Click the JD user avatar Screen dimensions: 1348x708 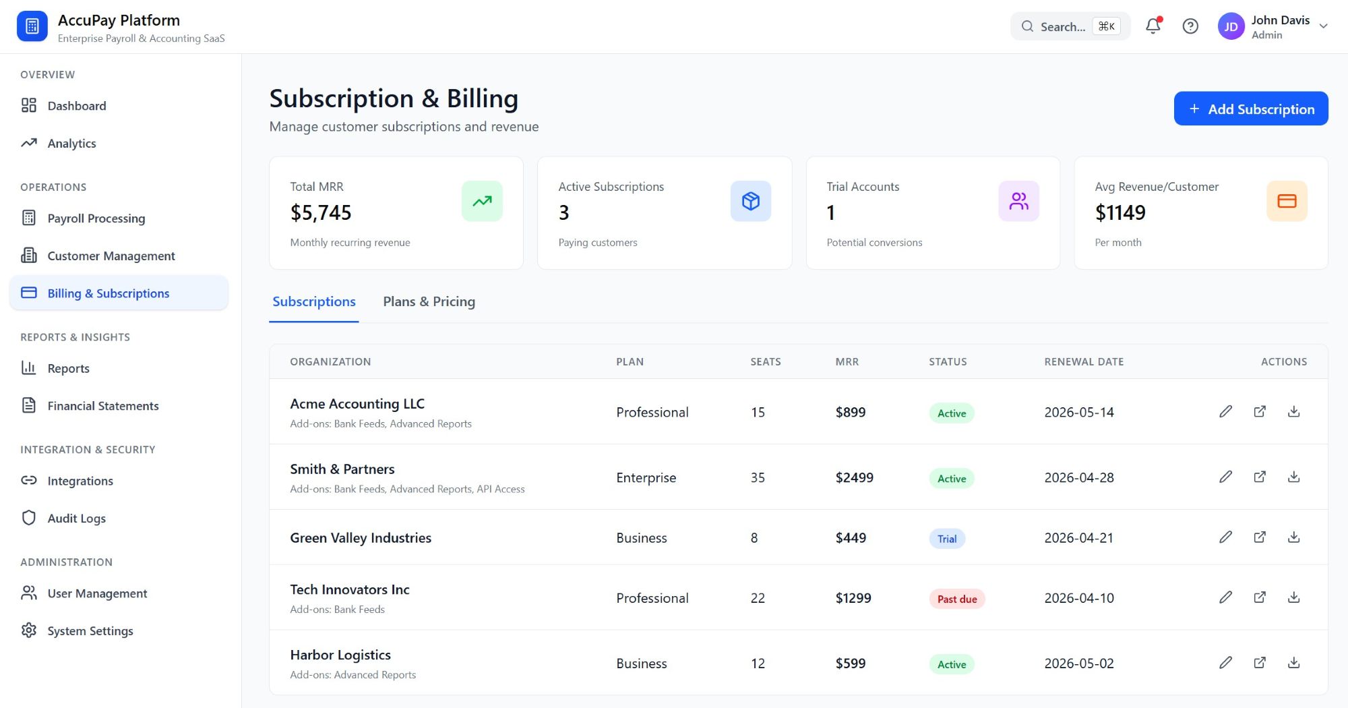click(x=1231, y=26)
